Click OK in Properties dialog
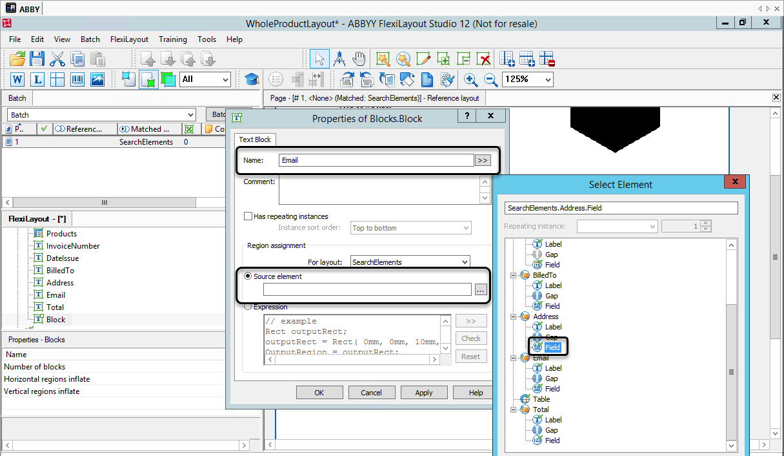The image size is (784, 456). (x=319, y=393)
